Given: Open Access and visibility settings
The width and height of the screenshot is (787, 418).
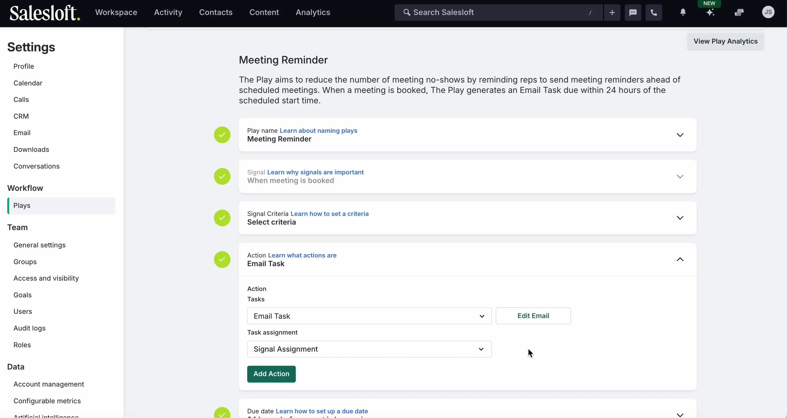Looking at the screenshot, I should [46, 278].
